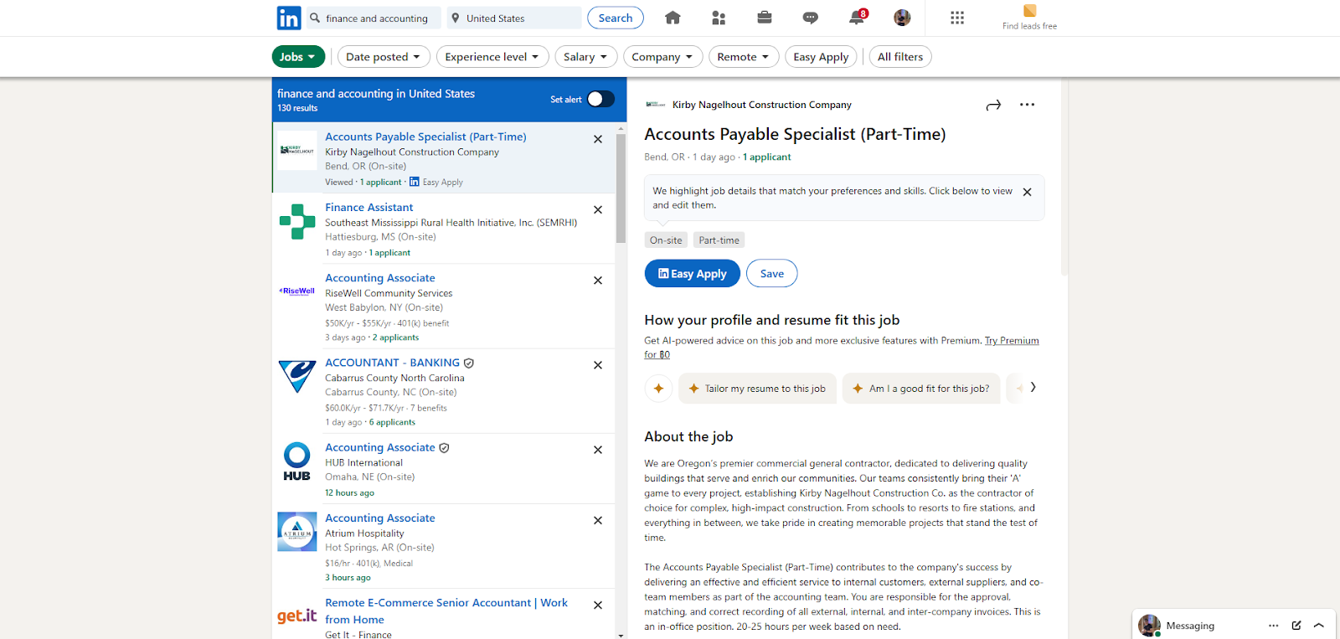Save this job
Image resolution: width=1340 pixels, height=639 pixels.
772,274
